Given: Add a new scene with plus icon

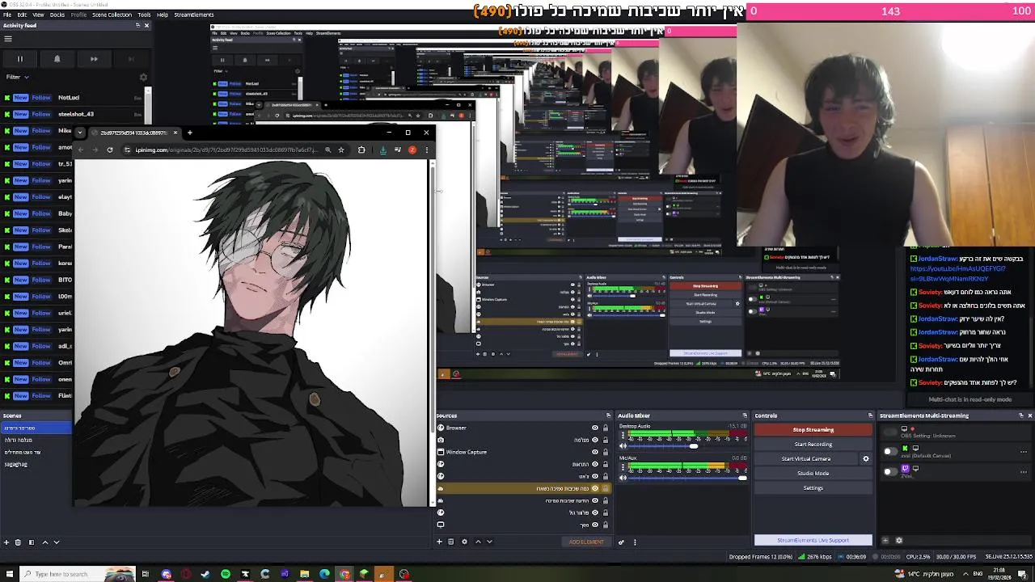Looking at the screenshot, I should (x=6, y=542).
